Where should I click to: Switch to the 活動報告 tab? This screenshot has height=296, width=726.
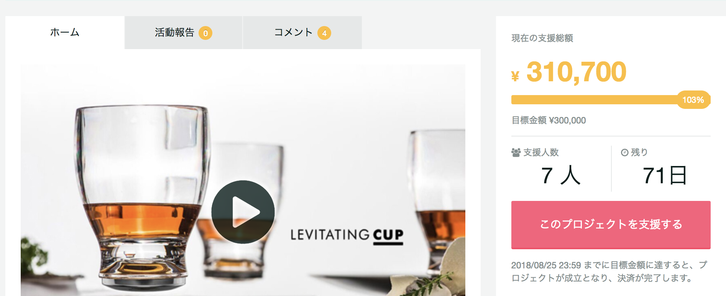pos(184,33)
